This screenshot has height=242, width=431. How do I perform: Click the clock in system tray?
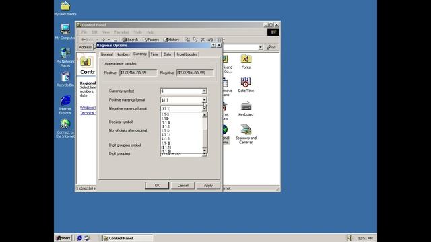pyautogui.click(x=365, y=238)
